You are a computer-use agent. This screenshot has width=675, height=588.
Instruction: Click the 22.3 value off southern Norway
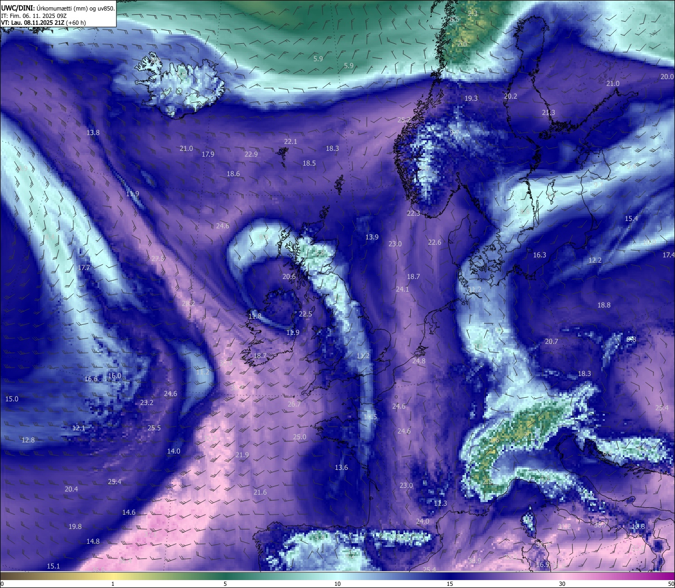(413, 214)
